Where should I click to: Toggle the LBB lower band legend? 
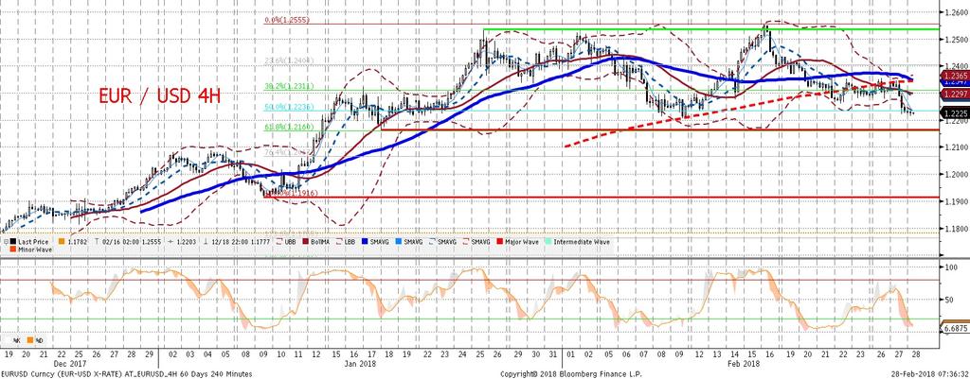point(345,242)
